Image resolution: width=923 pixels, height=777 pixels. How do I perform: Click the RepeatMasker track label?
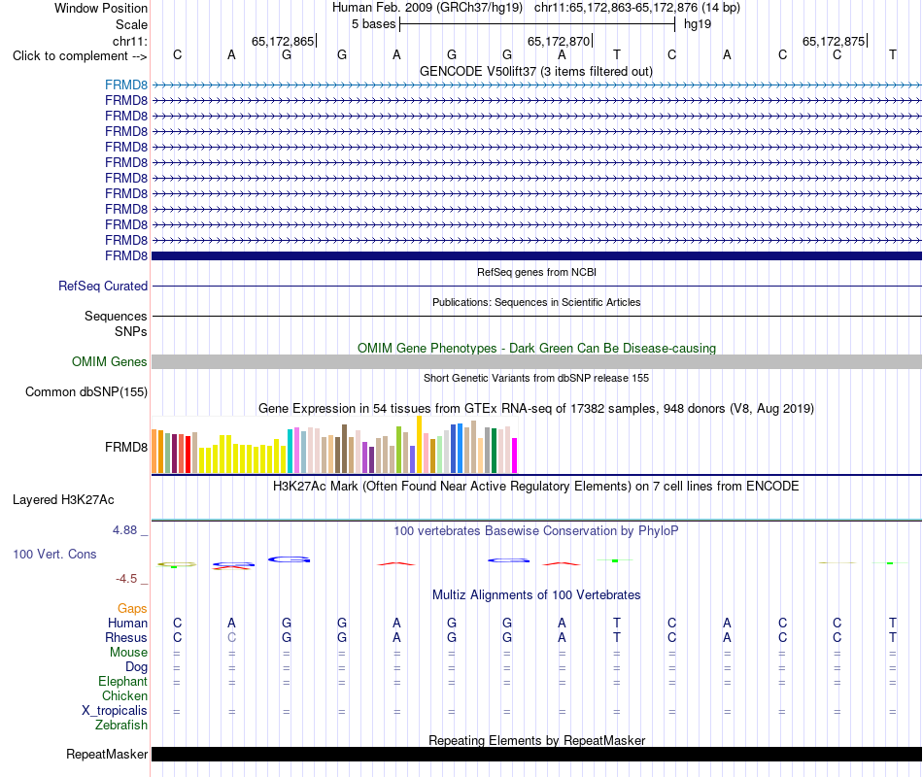[x=107, y=754]
